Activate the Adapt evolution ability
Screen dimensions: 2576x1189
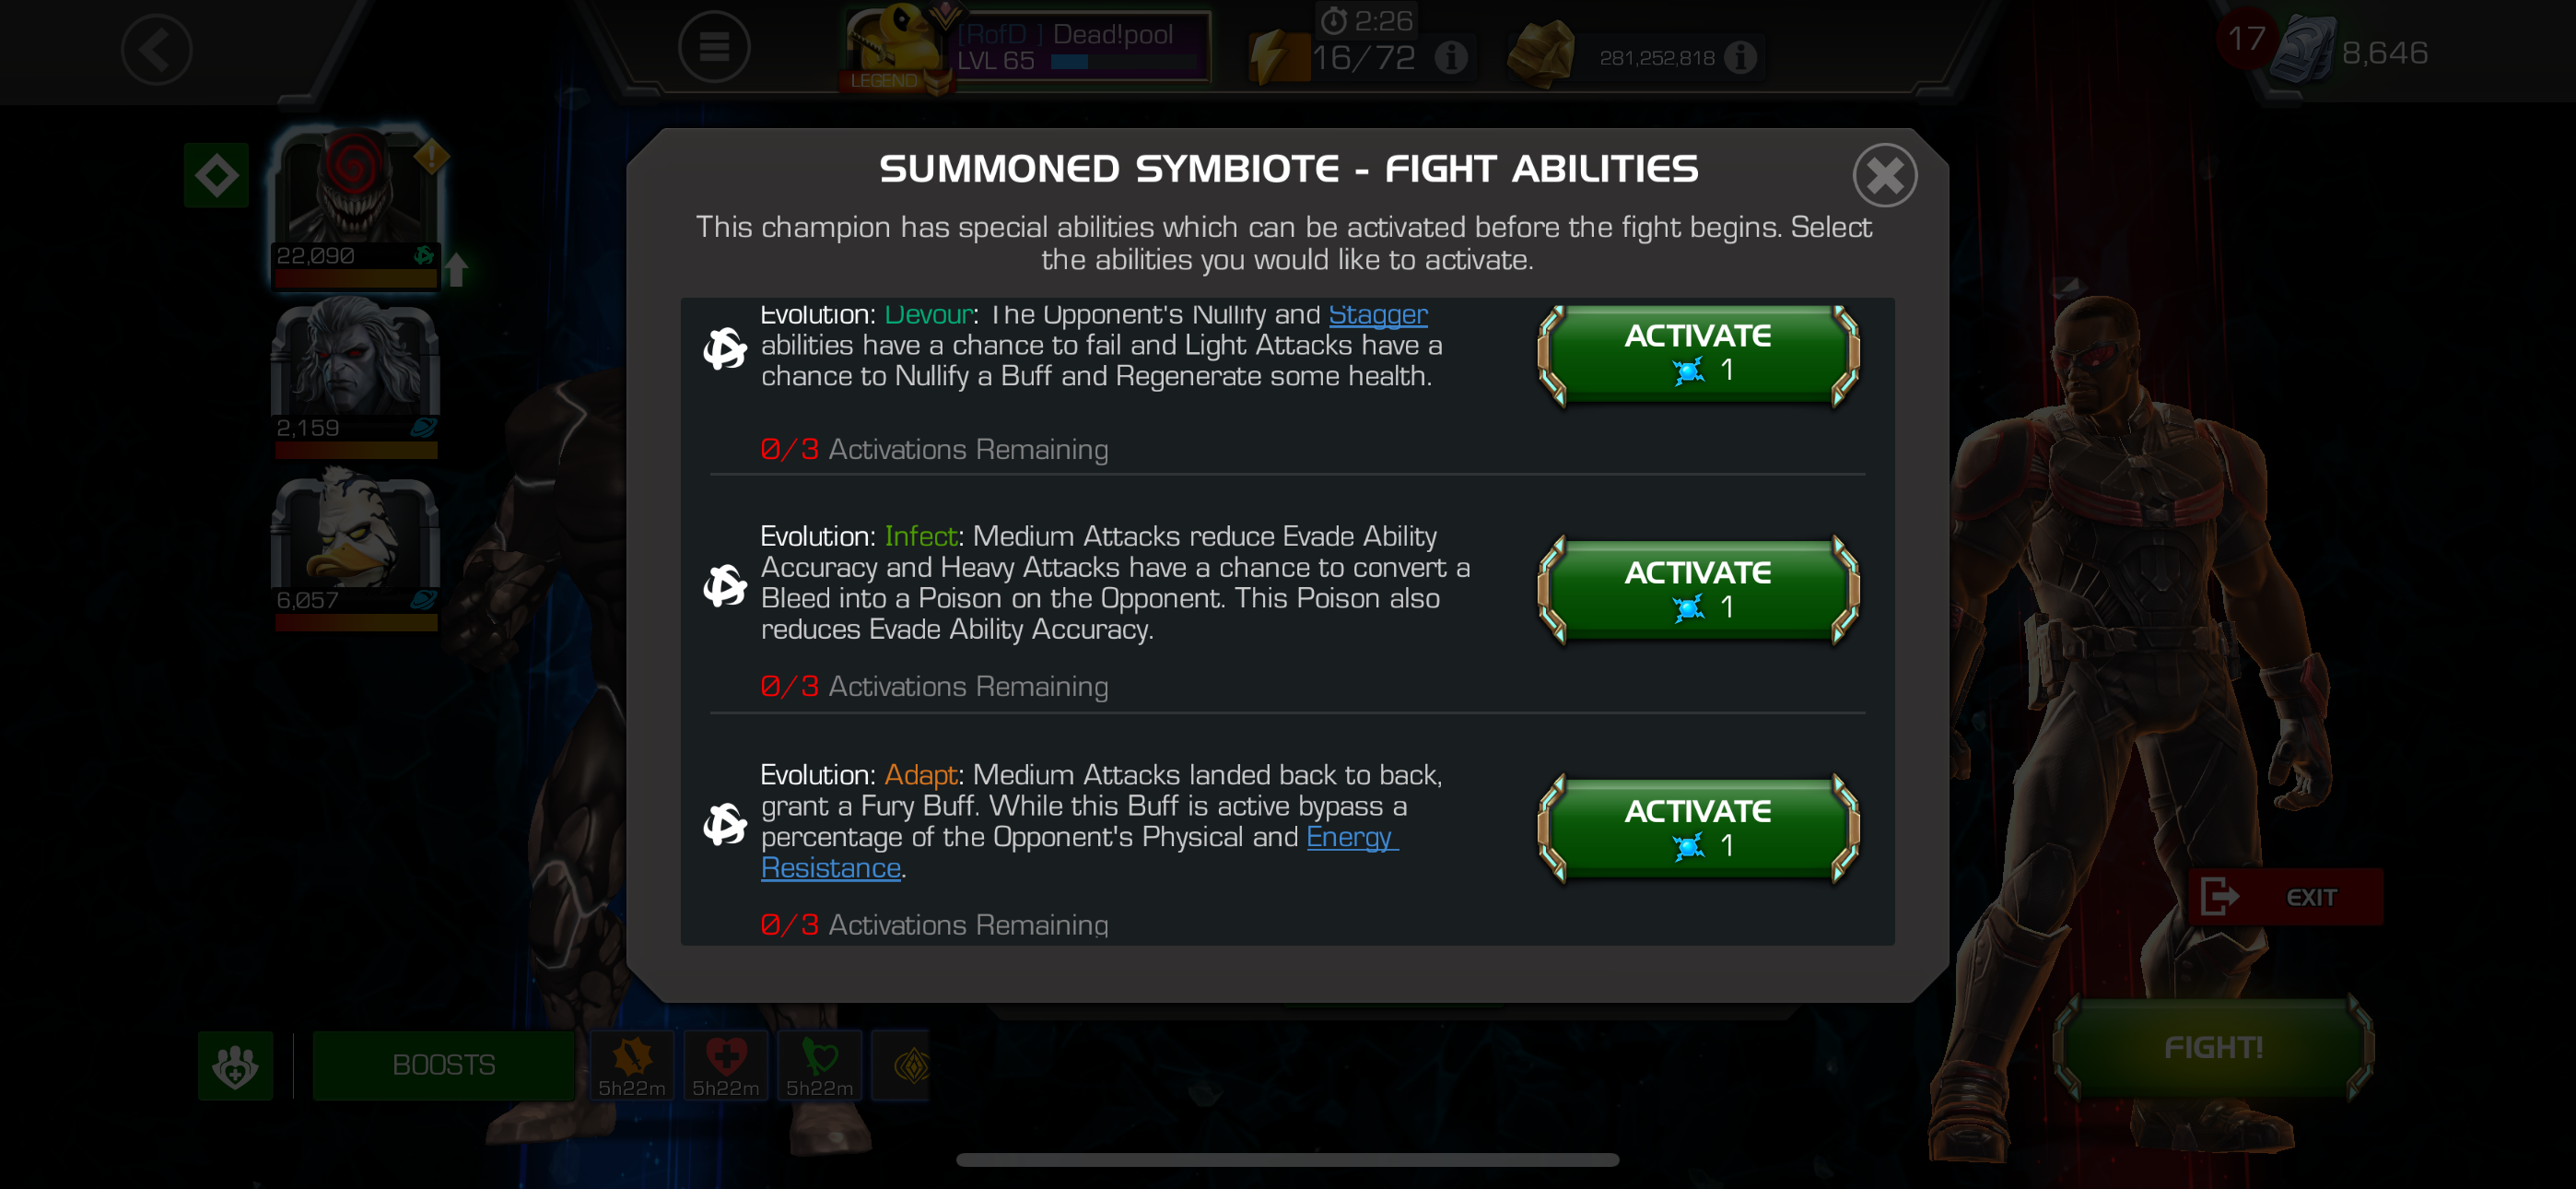(1698, 828)
